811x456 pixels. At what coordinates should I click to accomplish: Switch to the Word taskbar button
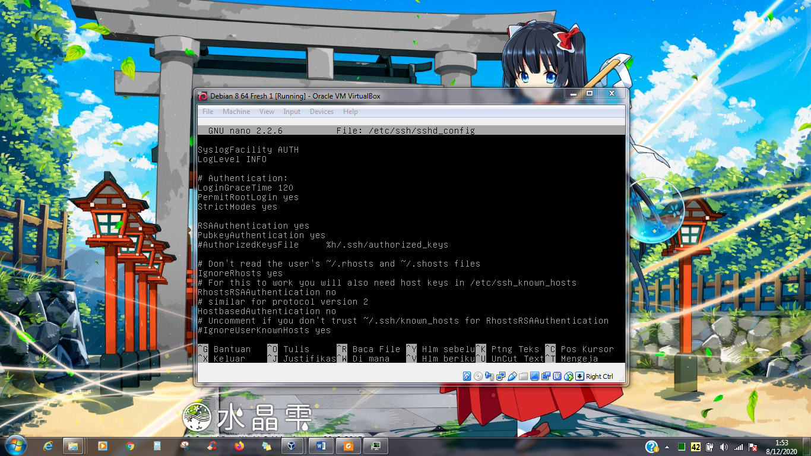coord(321,446)
